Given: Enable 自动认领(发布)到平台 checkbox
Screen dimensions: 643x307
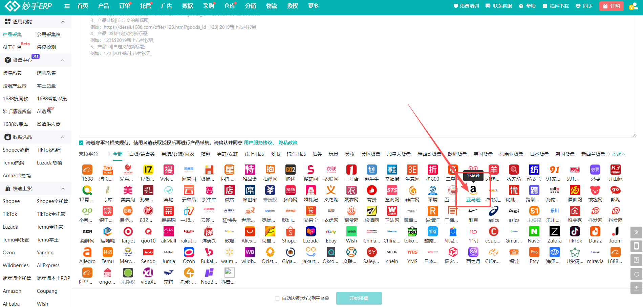Looking at the screenshot, I should 277,298.
